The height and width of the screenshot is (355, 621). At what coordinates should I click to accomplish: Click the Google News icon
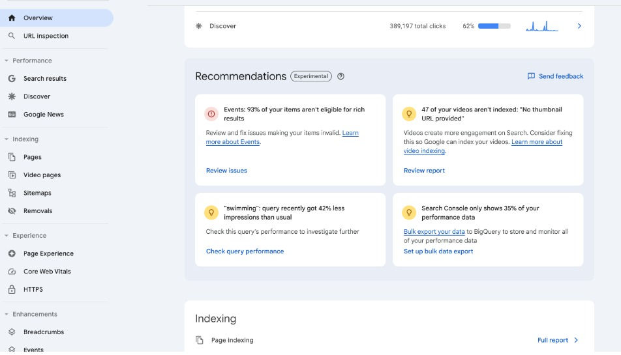(x=12, y=114)
